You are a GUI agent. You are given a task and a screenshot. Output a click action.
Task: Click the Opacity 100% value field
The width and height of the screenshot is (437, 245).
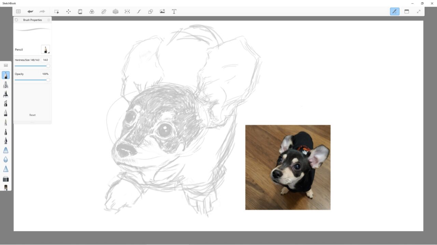[x=45, y=74]
